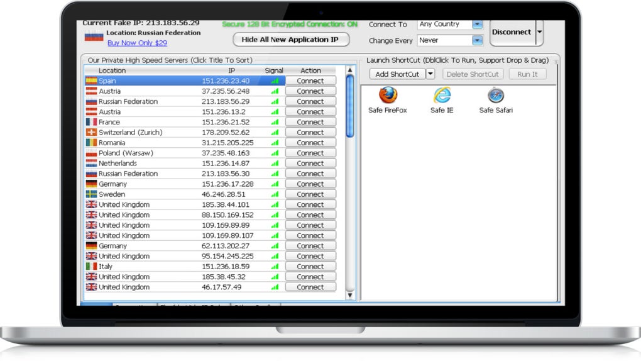Click the Run It button
641x361 pixels.
(x=527, y=74)
